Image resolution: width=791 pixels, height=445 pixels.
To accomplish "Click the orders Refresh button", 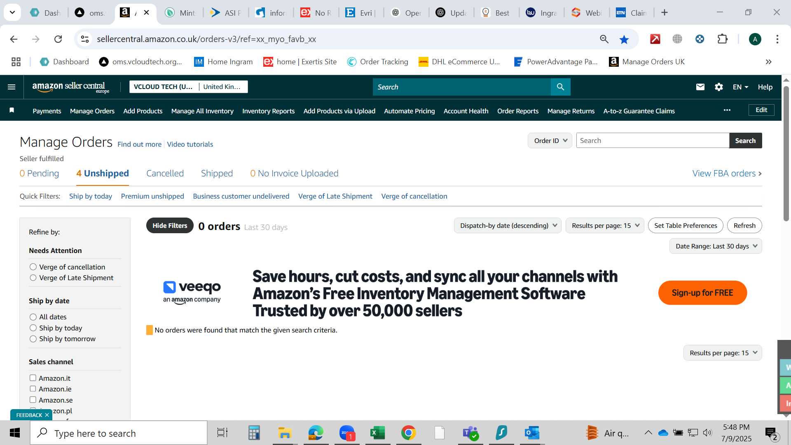I will 744,225.
